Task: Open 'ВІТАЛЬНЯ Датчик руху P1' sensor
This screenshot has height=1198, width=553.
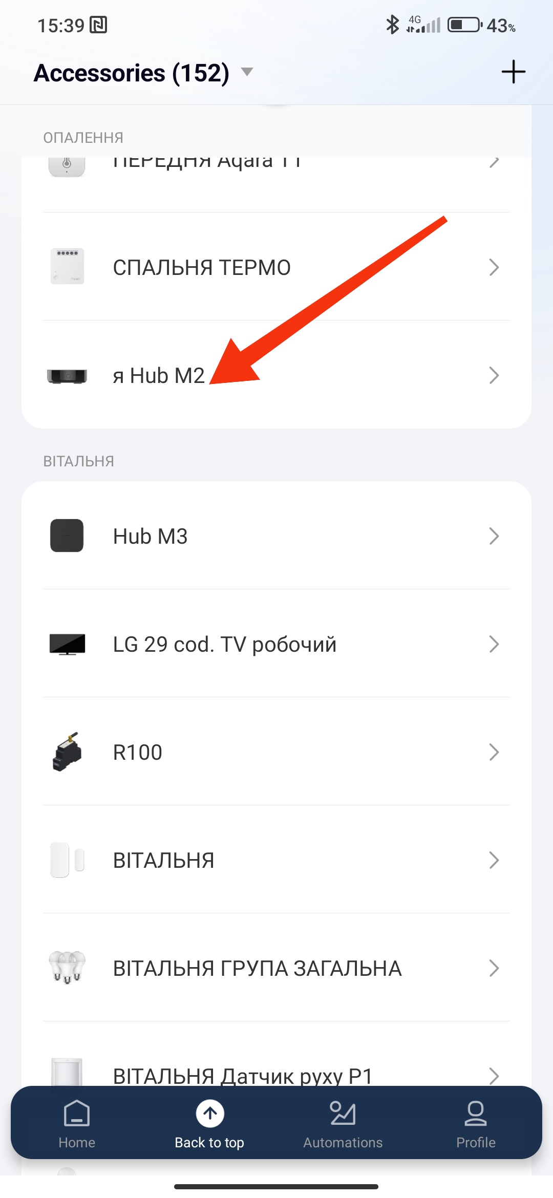Action: click(242, 1074)
